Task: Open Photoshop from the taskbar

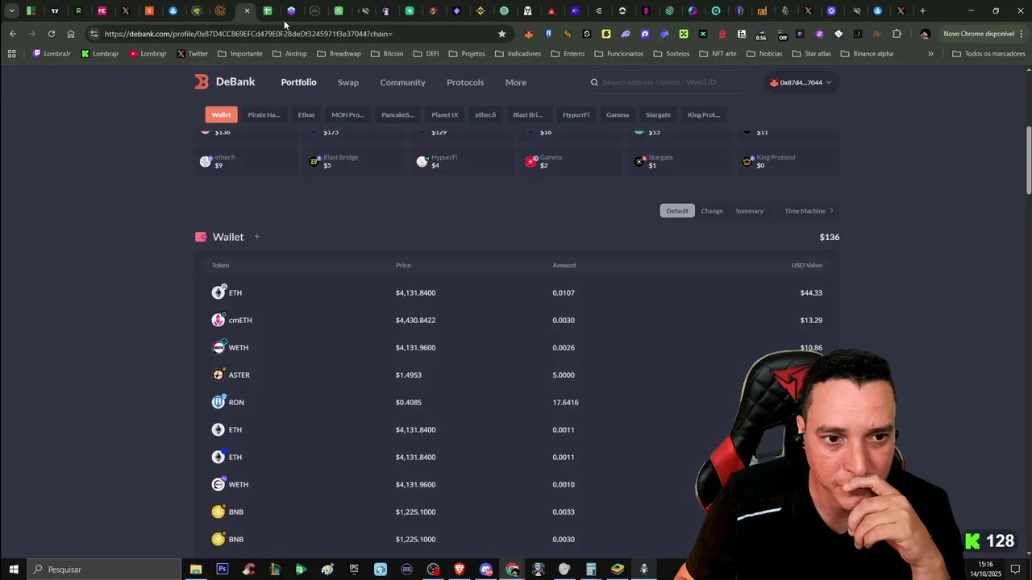Action: click(x=222, y=570)
